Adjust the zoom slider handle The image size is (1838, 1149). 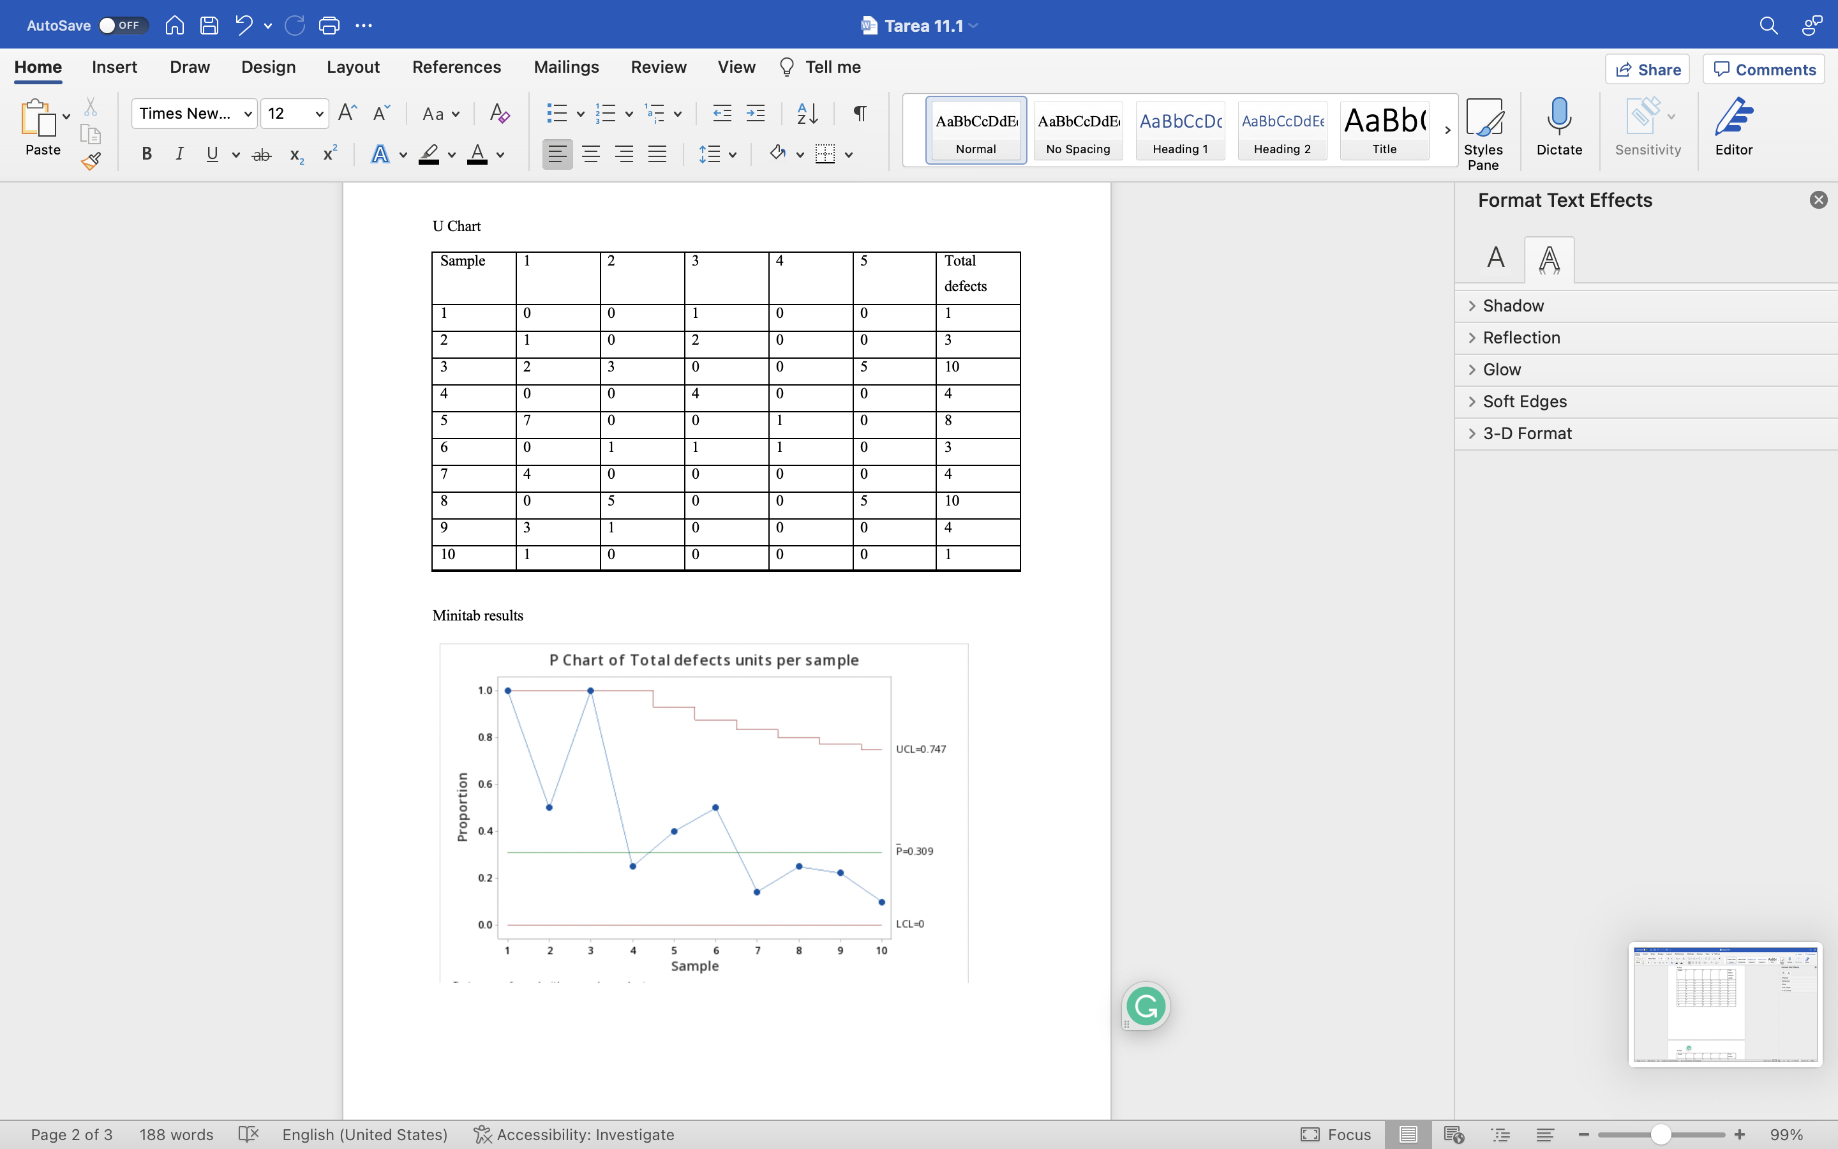point(1661,1134)
